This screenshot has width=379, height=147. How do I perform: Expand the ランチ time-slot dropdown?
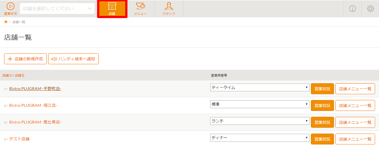260,121
